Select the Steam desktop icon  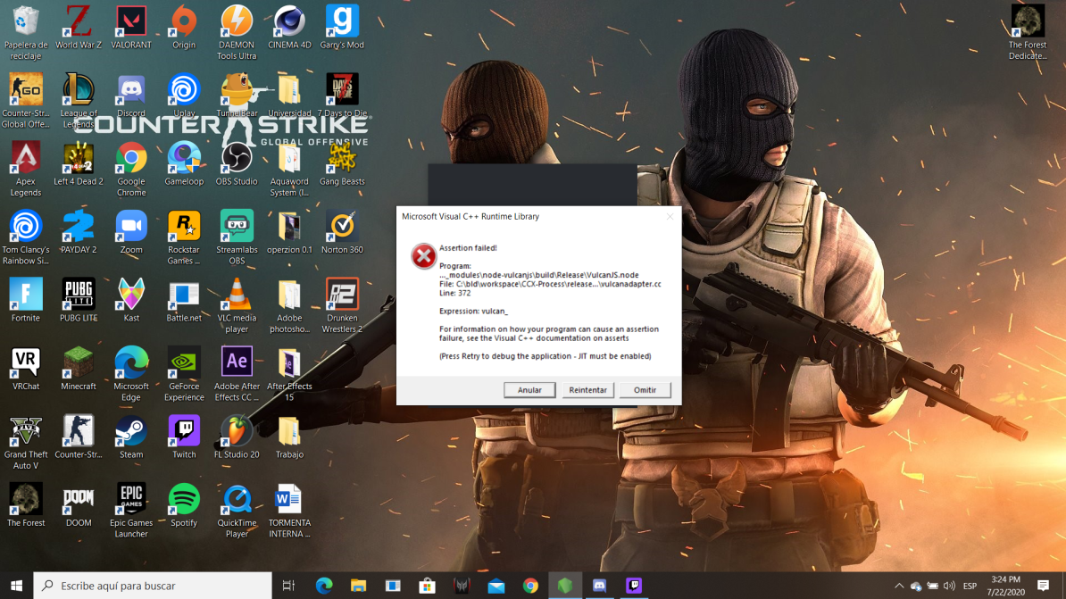130,437
